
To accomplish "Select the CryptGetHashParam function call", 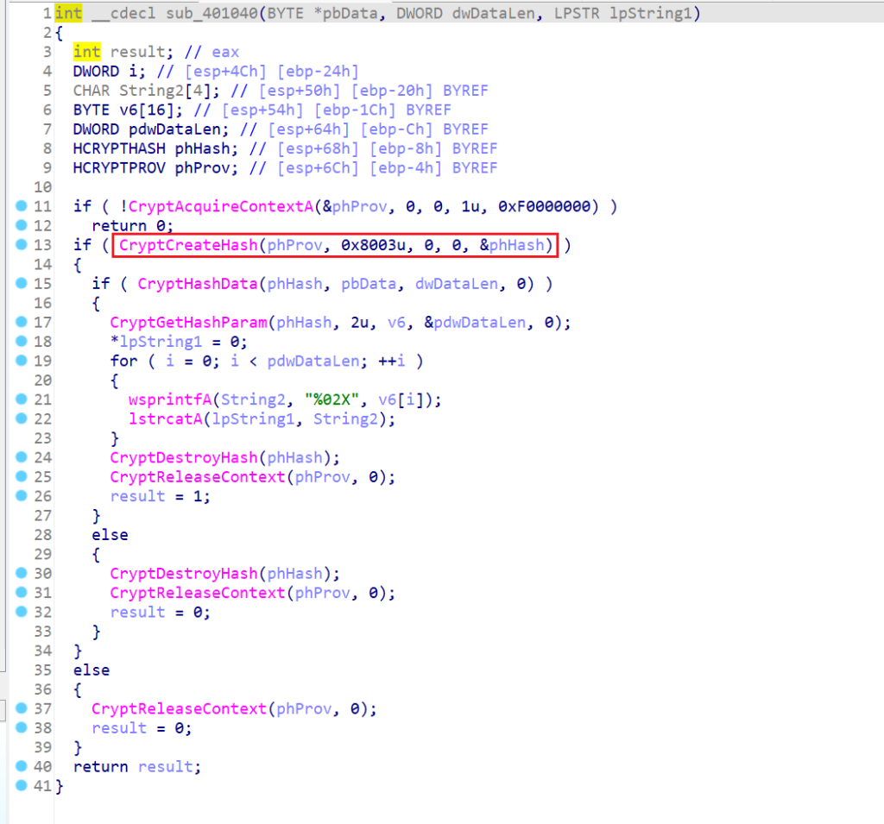I will [x=187, y=323].
